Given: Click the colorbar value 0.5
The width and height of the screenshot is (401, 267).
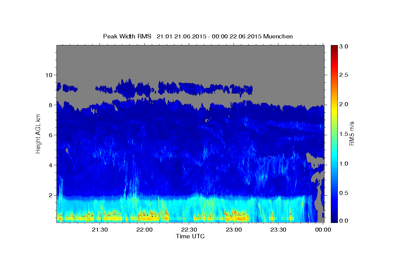Looking at the screenshot, I should click(344, 193).
